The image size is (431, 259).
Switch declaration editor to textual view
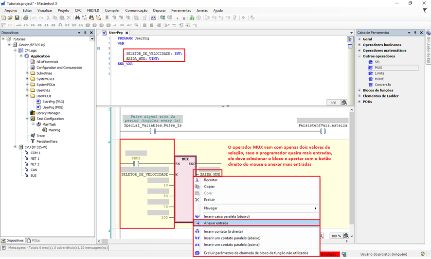[x=350, y=39]
